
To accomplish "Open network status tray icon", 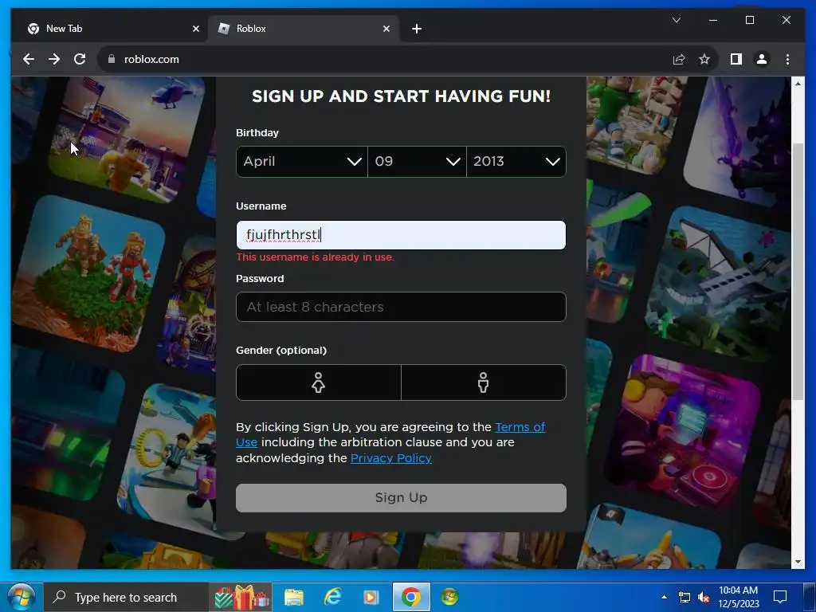I will (685, 598).
